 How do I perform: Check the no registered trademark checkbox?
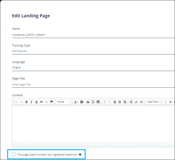coord(14,154)
